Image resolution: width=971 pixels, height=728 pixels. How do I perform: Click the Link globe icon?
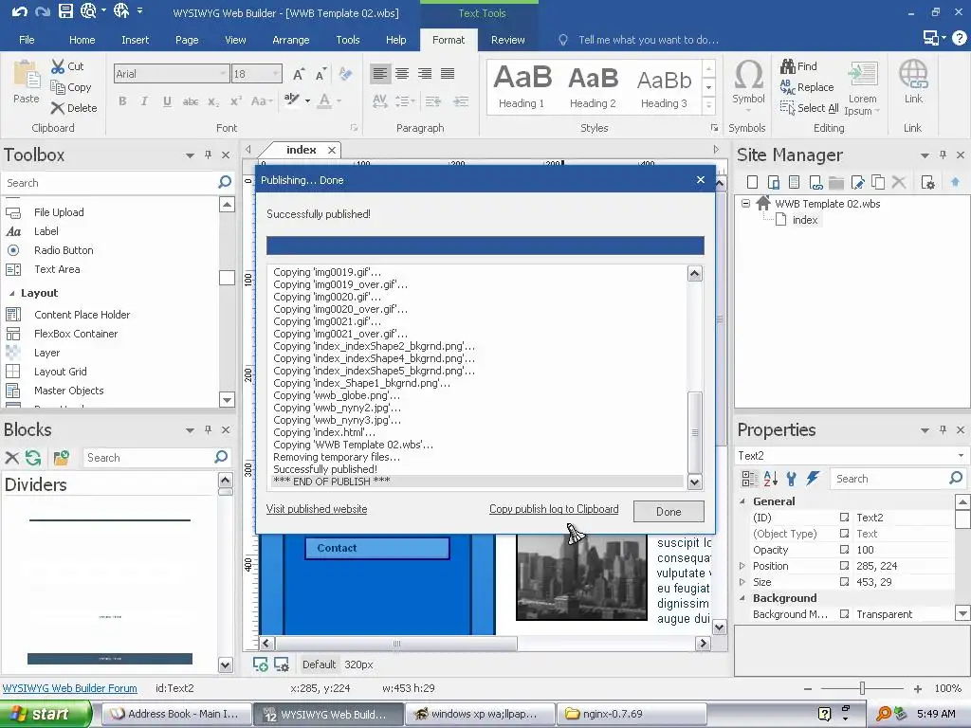[913, 76]
